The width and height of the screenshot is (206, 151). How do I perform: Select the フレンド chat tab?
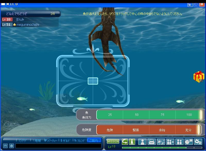pos(80,140)
